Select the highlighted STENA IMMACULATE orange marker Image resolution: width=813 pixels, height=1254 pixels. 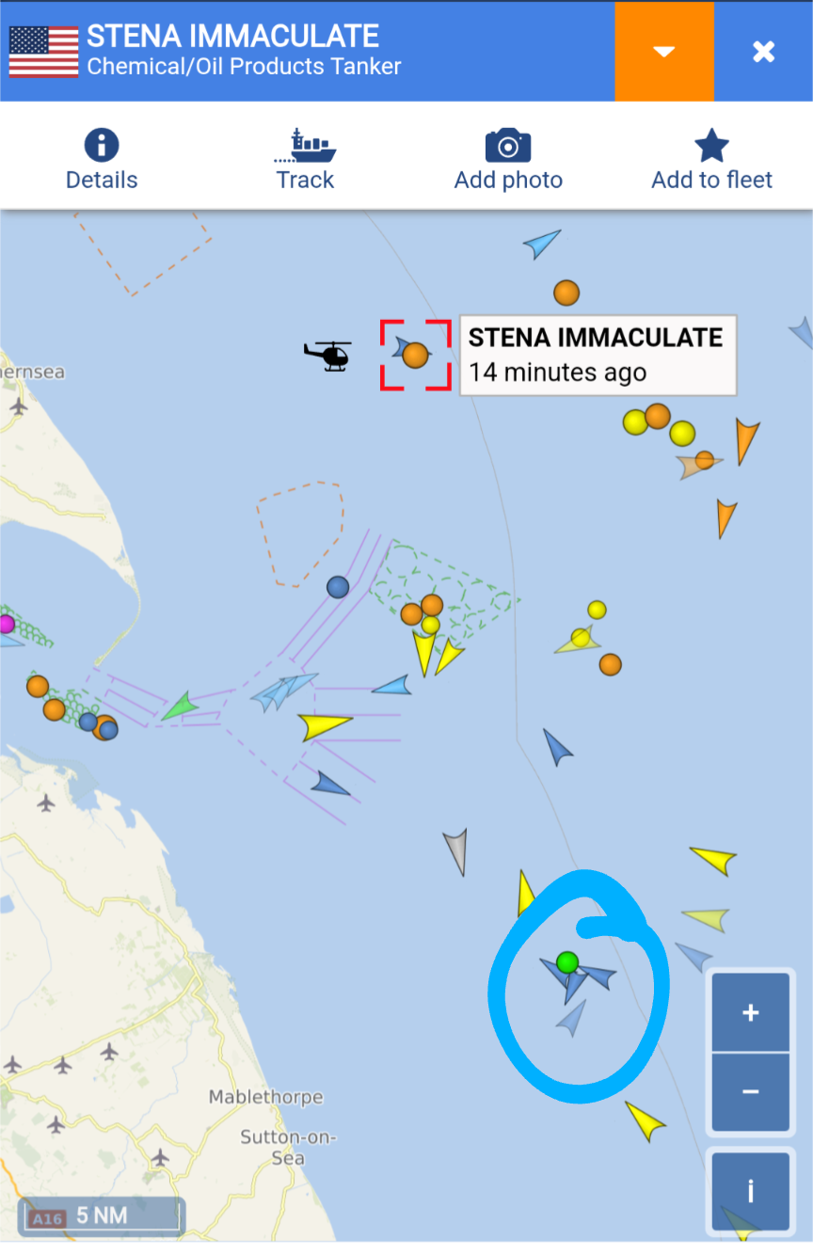coord(415,355)
